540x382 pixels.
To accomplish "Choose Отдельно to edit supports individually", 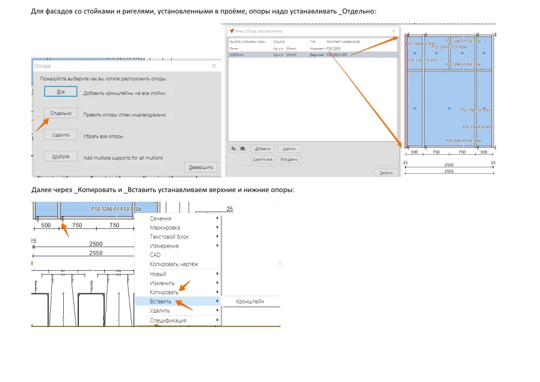I will pyautogui.click(x=60, y=113).
